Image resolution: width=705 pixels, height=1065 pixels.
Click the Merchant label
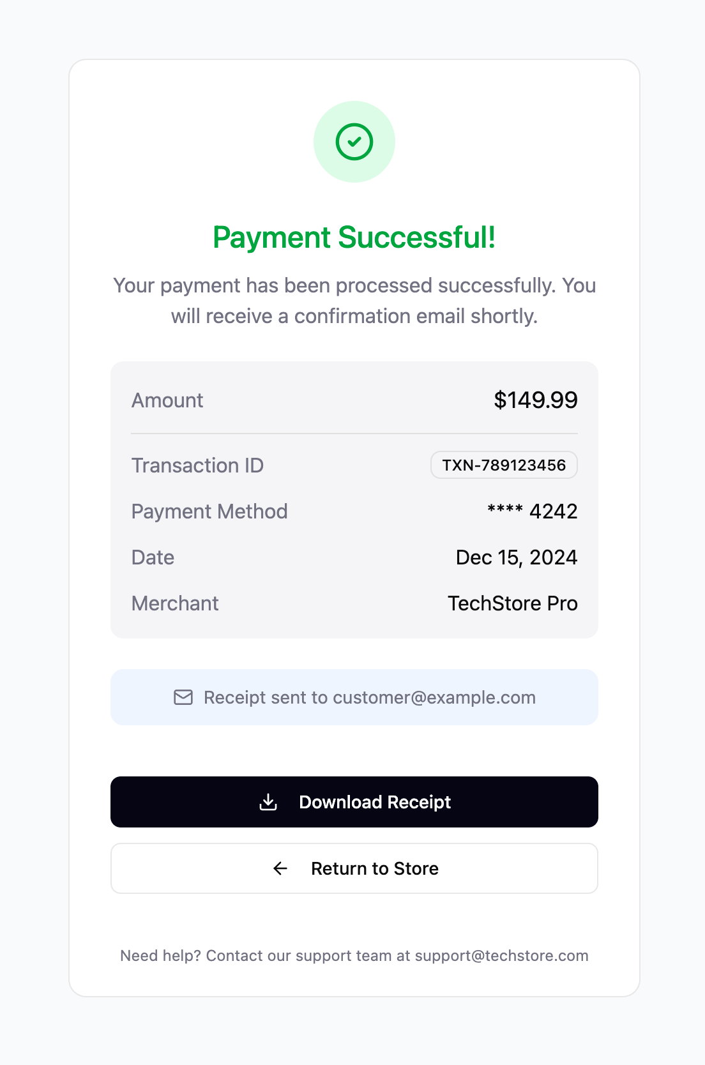(x=175, y=603)
